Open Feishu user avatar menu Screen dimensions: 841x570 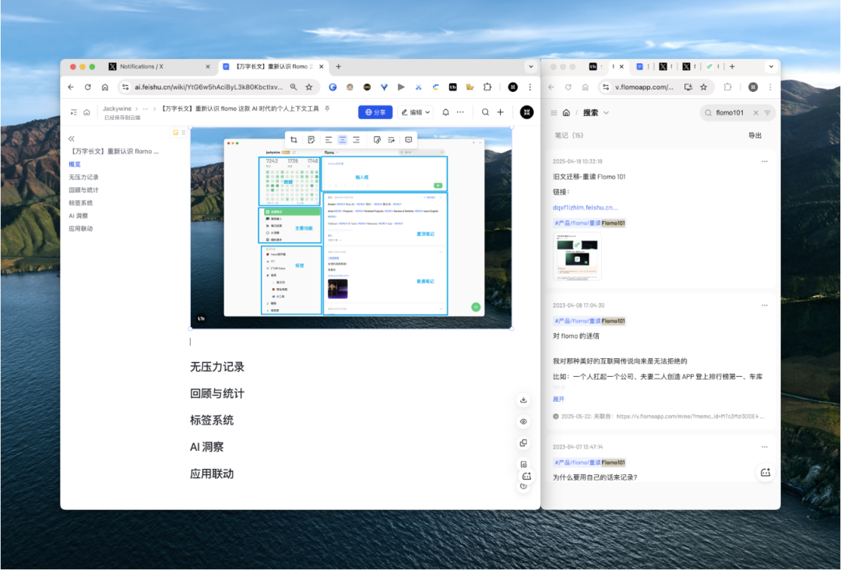(526, 112)
